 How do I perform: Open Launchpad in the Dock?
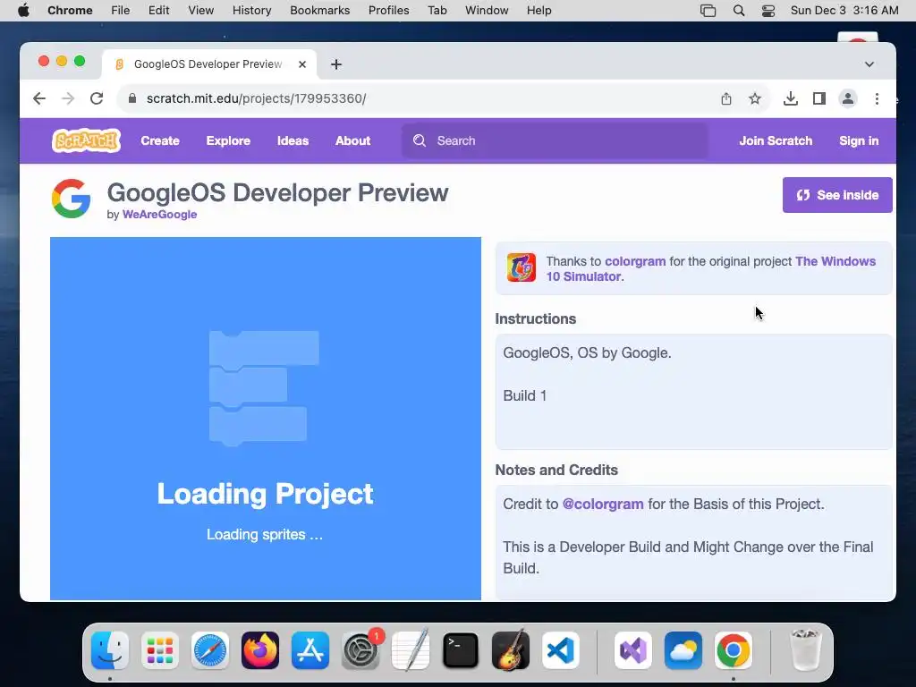pos(160,650)
